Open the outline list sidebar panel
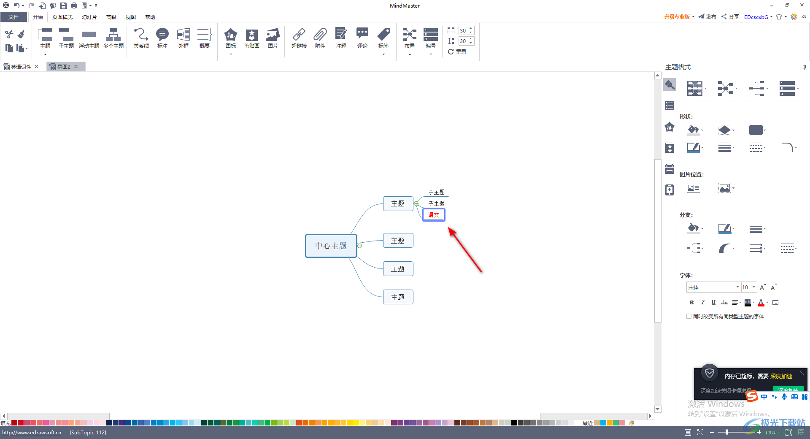 (670, 106)
